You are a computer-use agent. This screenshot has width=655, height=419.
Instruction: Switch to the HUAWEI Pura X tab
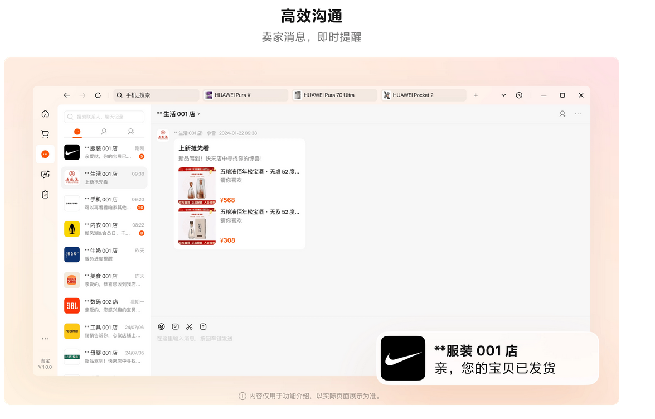(245, 95)
